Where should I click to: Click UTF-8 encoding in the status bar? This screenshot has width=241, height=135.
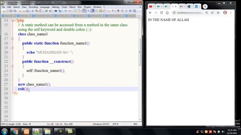click(116, 124)
